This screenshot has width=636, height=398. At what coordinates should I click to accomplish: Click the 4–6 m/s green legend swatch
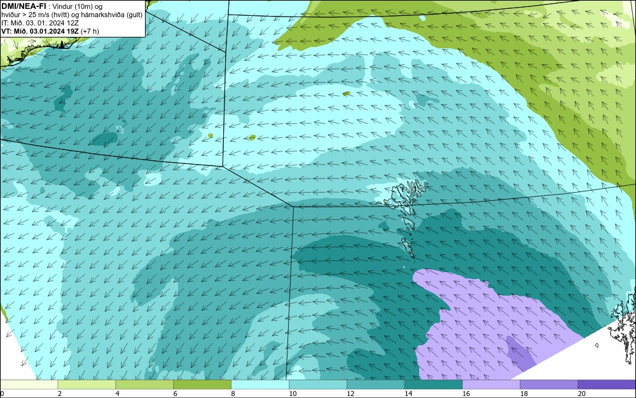pyautogui.click(x=144, y=385)
